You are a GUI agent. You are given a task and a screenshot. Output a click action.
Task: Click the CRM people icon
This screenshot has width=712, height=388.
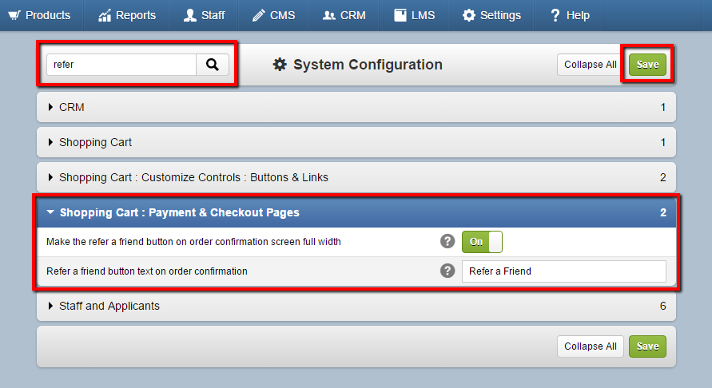coord(329,15)
